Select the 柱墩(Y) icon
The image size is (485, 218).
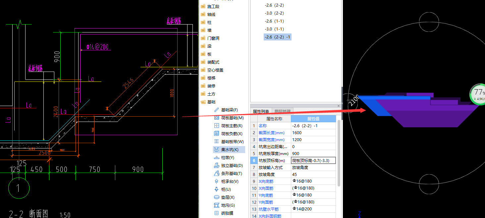(x=217, y=157)
